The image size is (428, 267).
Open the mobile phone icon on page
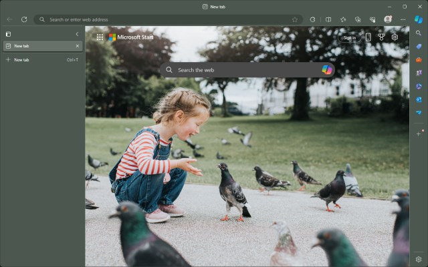(x=368, y=37)
